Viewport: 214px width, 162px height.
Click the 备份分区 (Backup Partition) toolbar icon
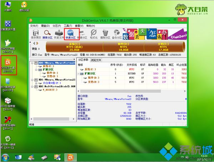[x=117, y=34]
